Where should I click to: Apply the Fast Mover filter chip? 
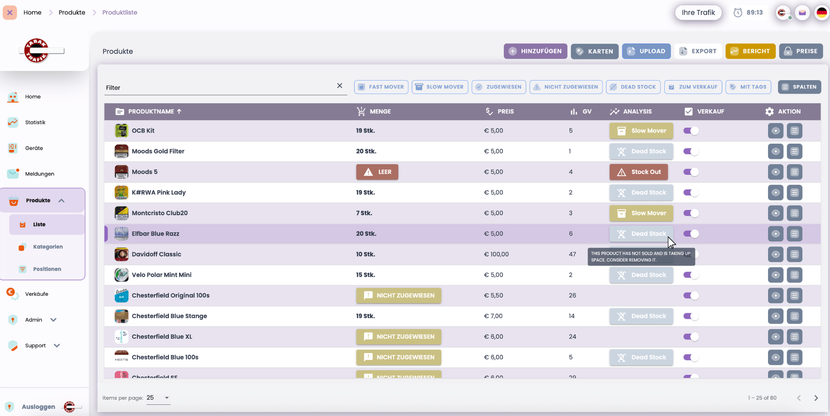(x=381, y=87)
